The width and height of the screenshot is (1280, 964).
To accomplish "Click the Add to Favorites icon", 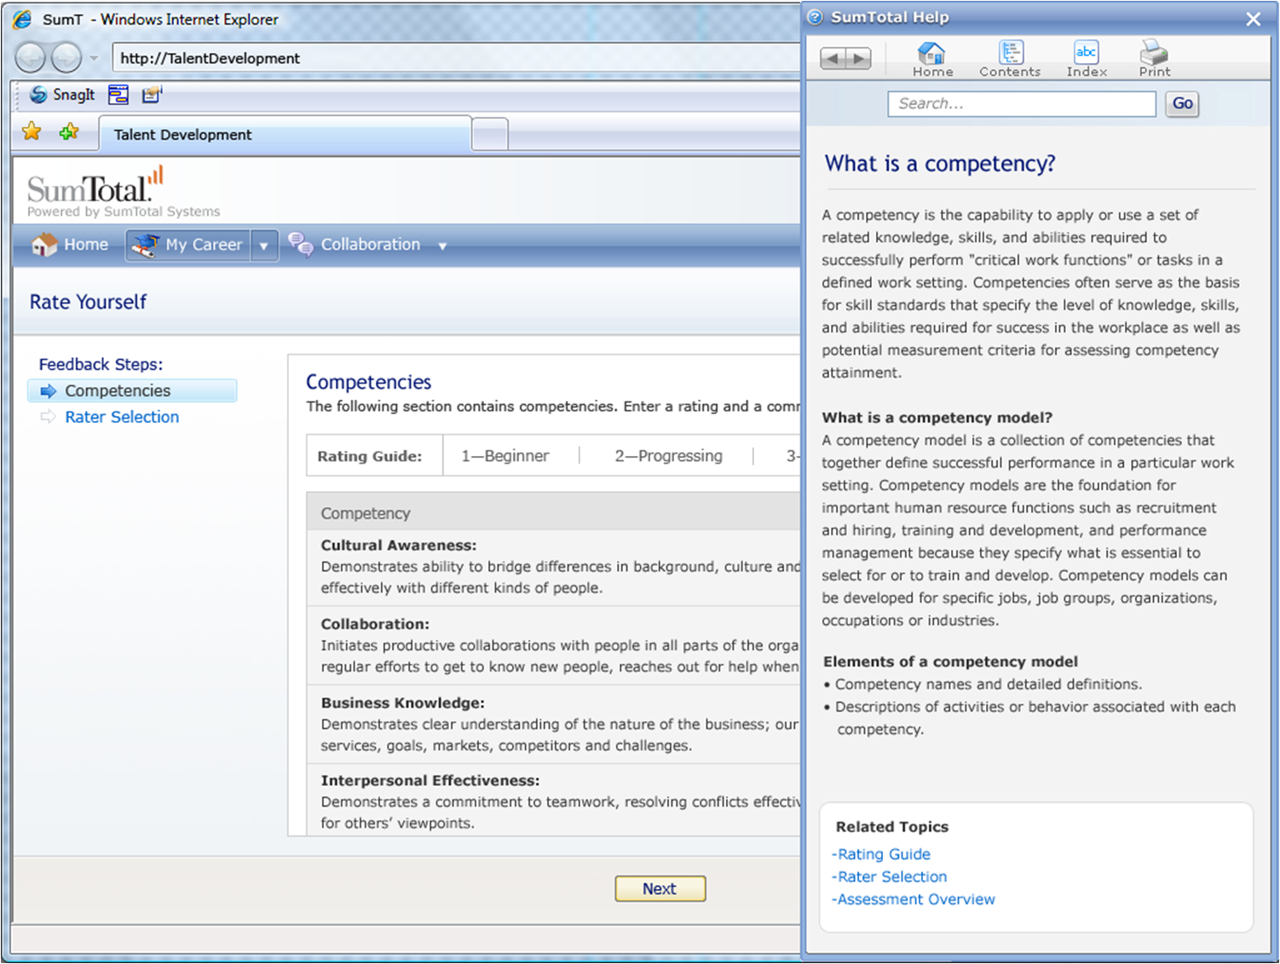I will click(x=69, y=131).
